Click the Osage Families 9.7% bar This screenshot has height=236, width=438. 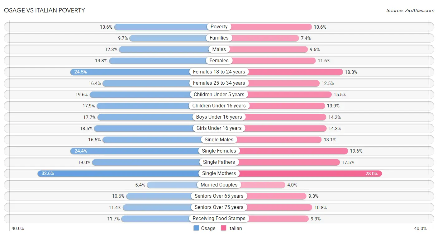click(x=168, y=38)
